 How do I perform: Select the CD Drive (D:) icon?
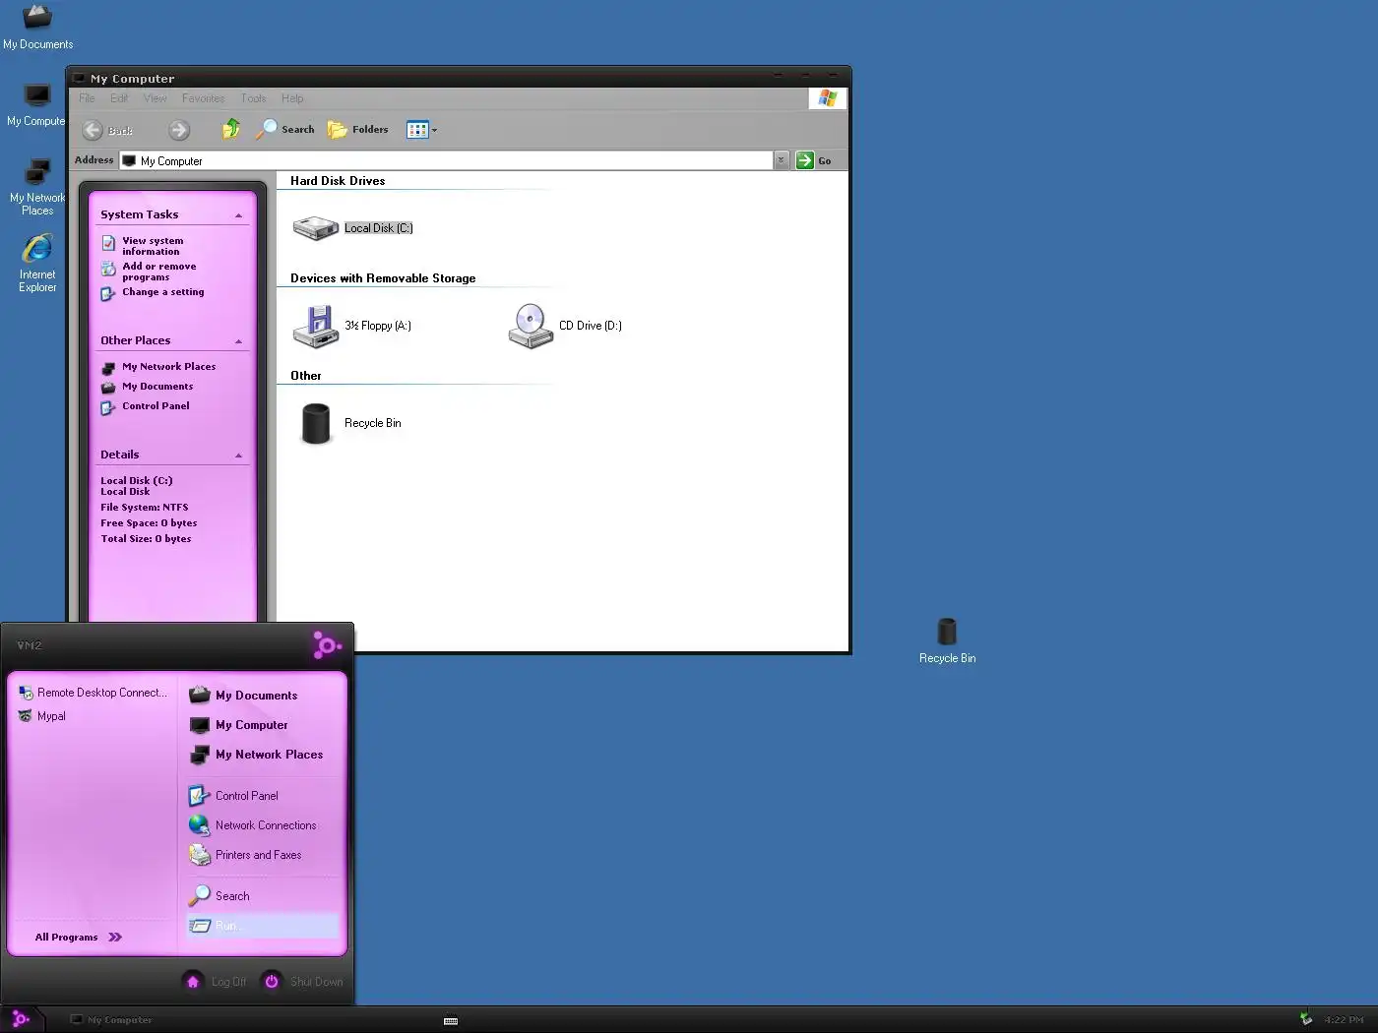531,326
